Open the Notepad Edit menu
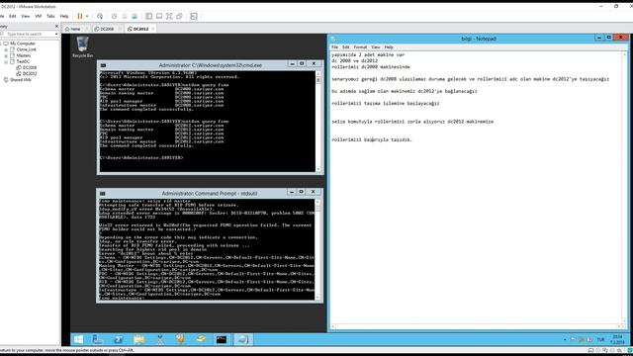Screen dimensions: 633x356 click(x=346, y=47)
